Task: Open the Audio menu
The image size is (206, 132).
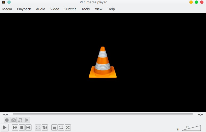Action: pyautogui.click(x=40, y=9)
